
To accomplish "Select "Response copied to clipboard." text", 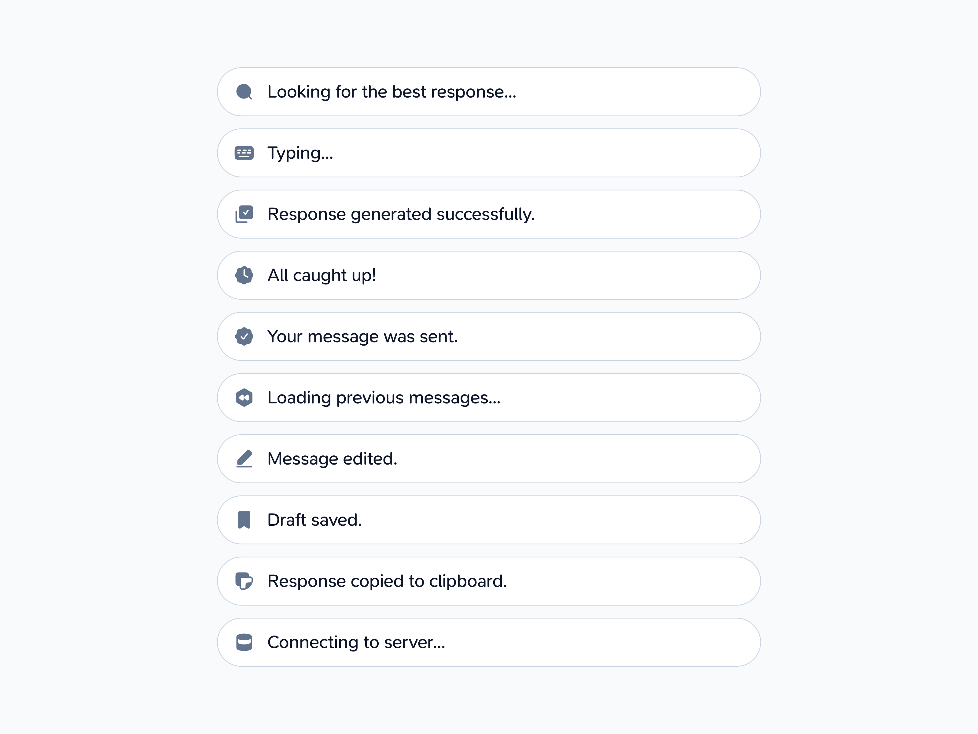I will pyautogui.click(x=387, y=581).
